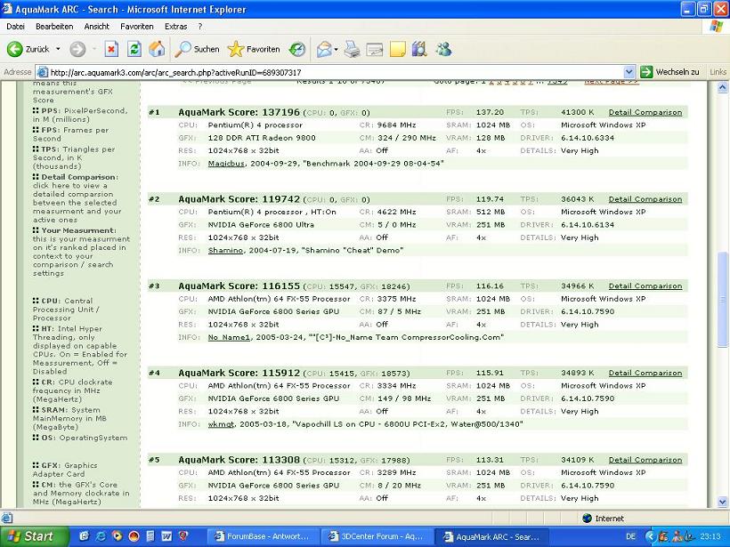
Task: Open the Ansicht menu
Action: click(97, 27)
